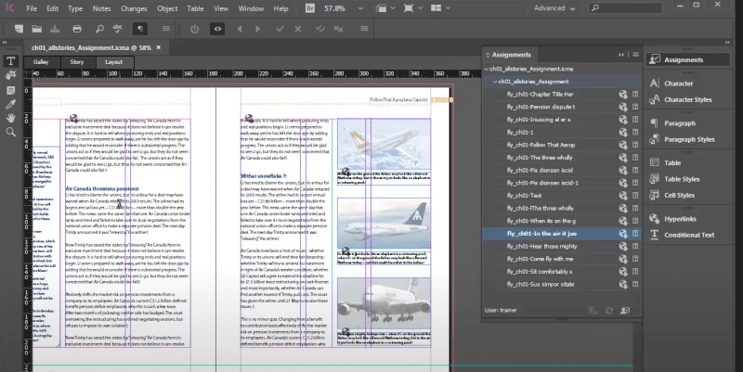The width and height of the screenshot is (743, 372).
Task: Switch to the Layout view tab
Action: point(113,62)
